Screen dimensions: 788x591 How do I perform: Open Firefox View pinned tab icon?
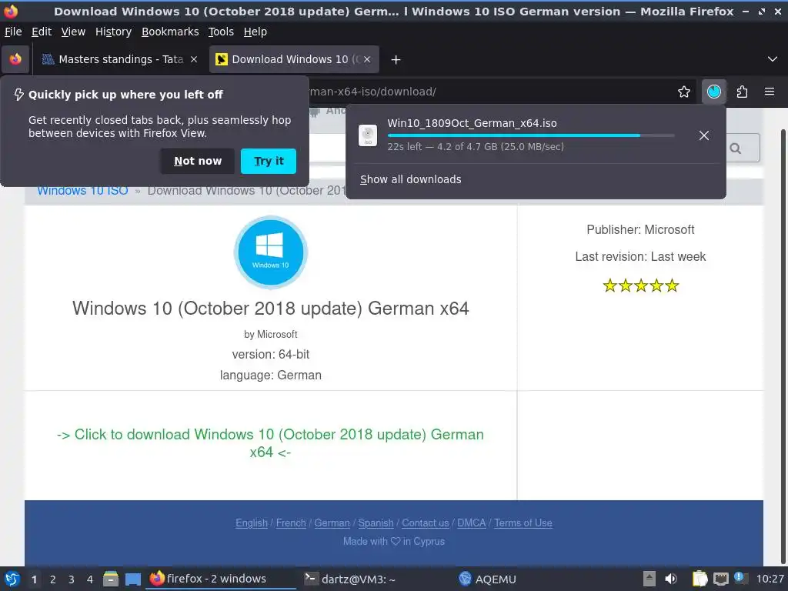point(15,59)
